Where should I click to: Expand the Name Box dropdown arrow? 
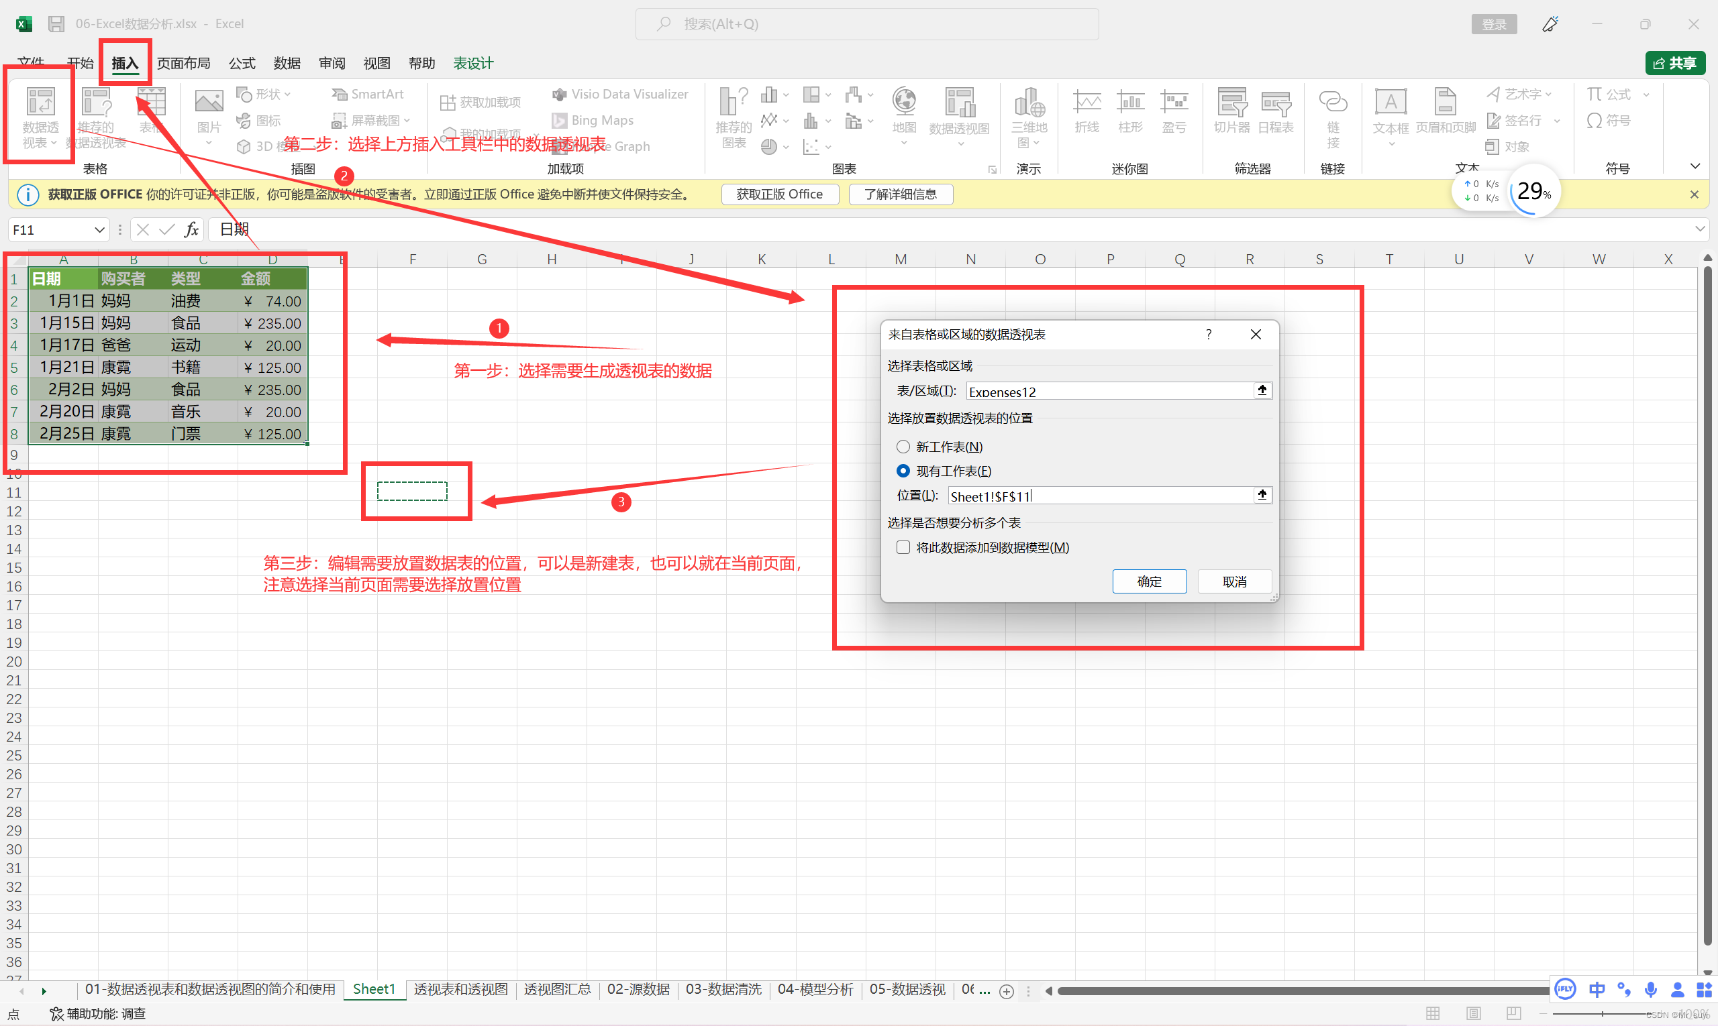click(x=99, y=229)
